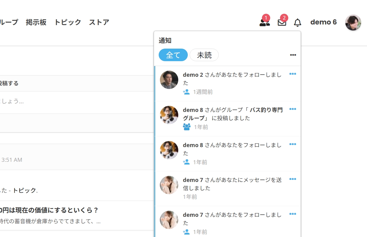Go to 掲示板 in navigation menu
Image resolution: width=367 pixels, height=237 pixels.
36,22
